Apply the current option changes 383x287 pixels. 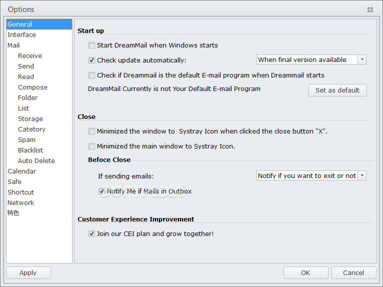28,273
